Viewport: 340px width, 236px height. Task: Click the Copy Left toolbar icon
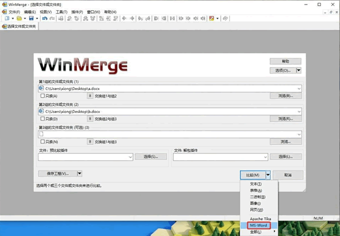[x=132, y=19]
